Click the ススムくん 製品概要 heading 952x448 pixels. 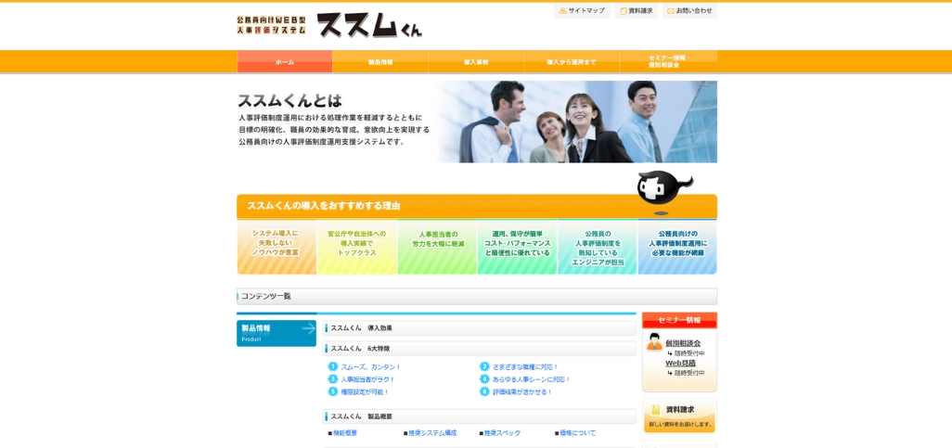coord(479,416)
